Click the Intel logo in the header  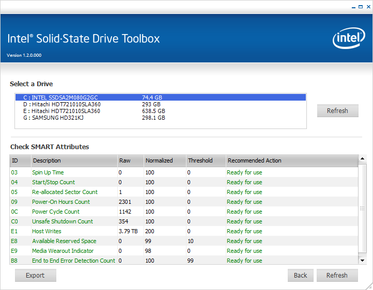click(x=349, y=38)
